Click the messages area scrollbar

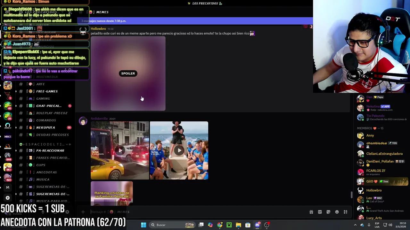click(x=351, y=195)
